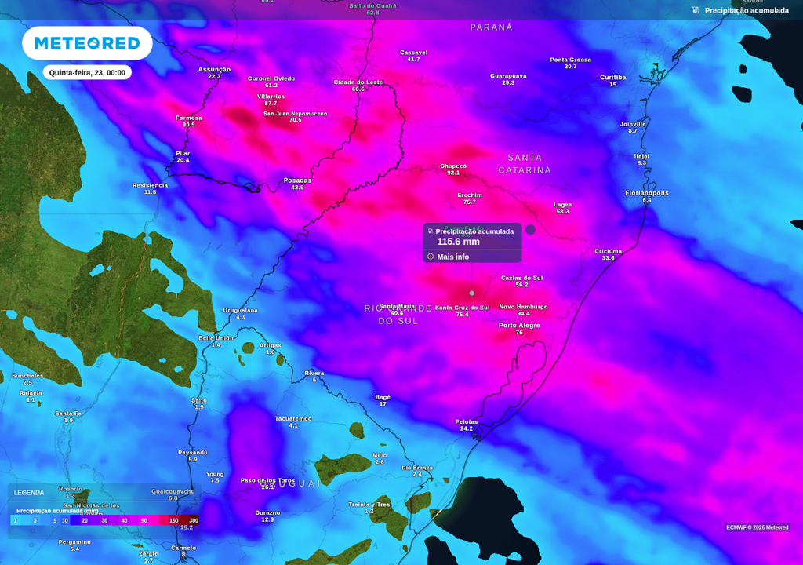
Task: Click the Meteored logo
Action: click(87, 44)
